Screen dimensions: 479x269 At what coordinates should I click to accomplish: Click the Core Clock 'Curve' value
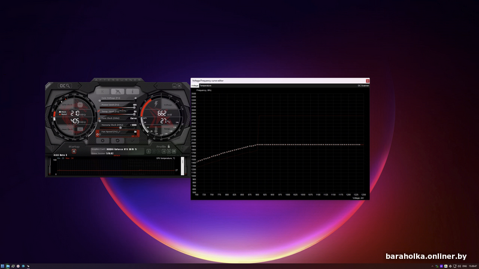tap(134, 118)
